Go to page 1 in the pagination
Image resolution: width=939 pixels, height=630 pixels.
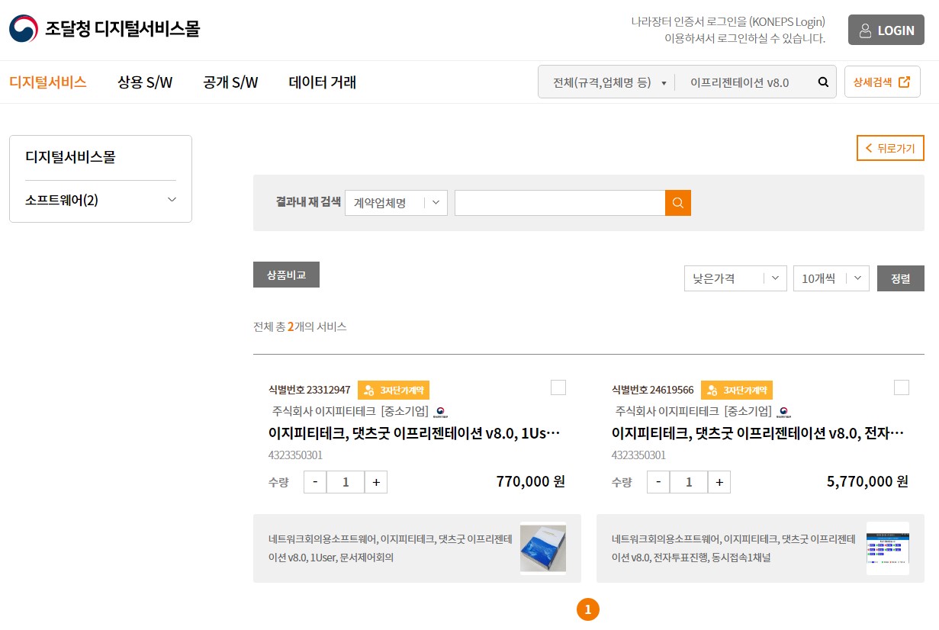point(587,609)
